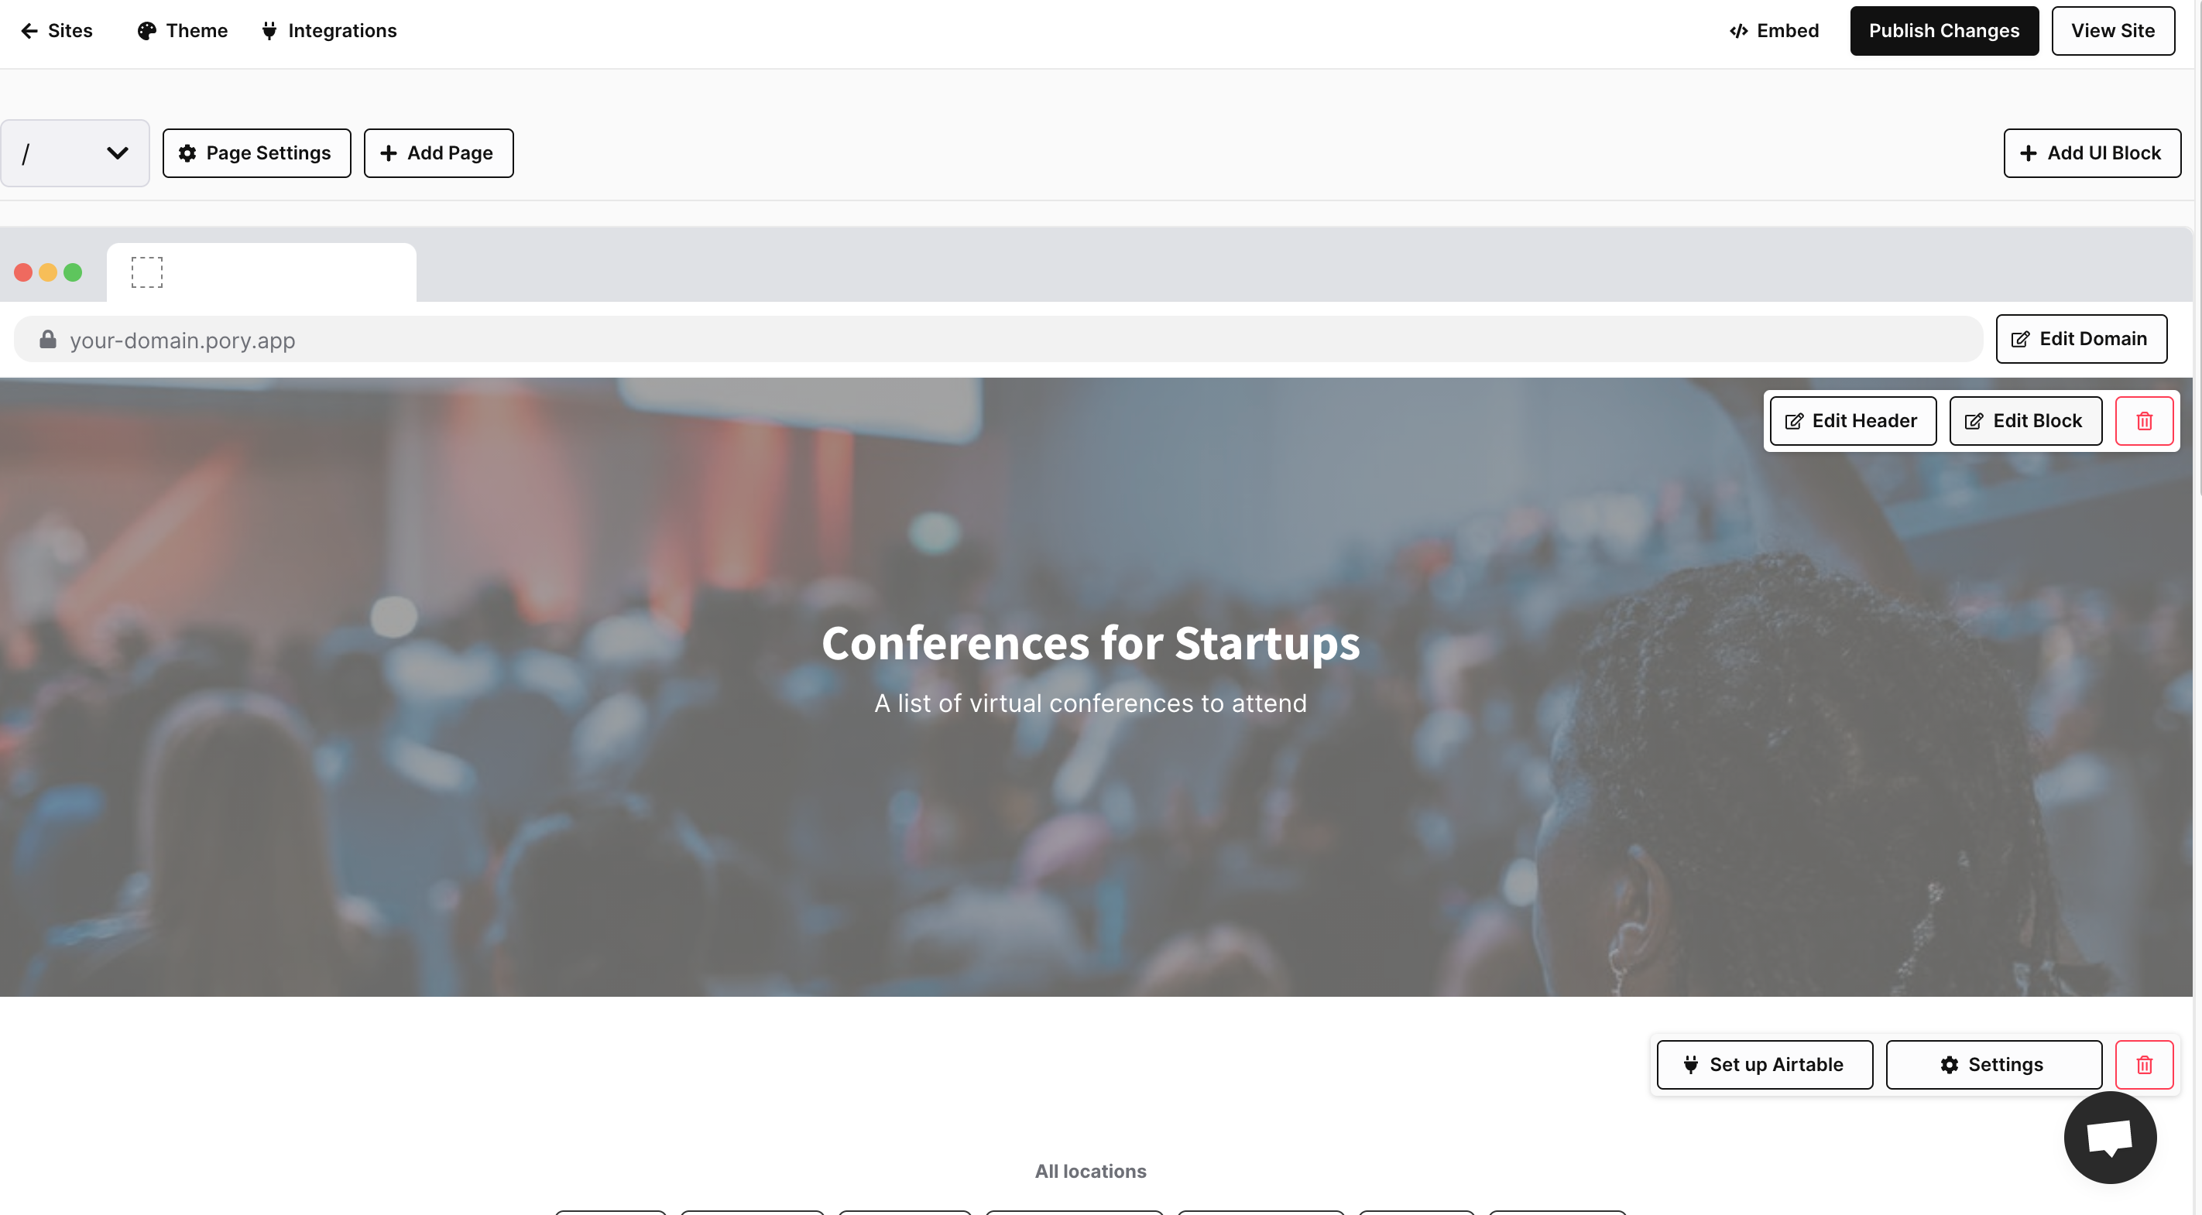The image size is (2202, 1215).
Task: Open View Site
Action: tap(2112, 31)
